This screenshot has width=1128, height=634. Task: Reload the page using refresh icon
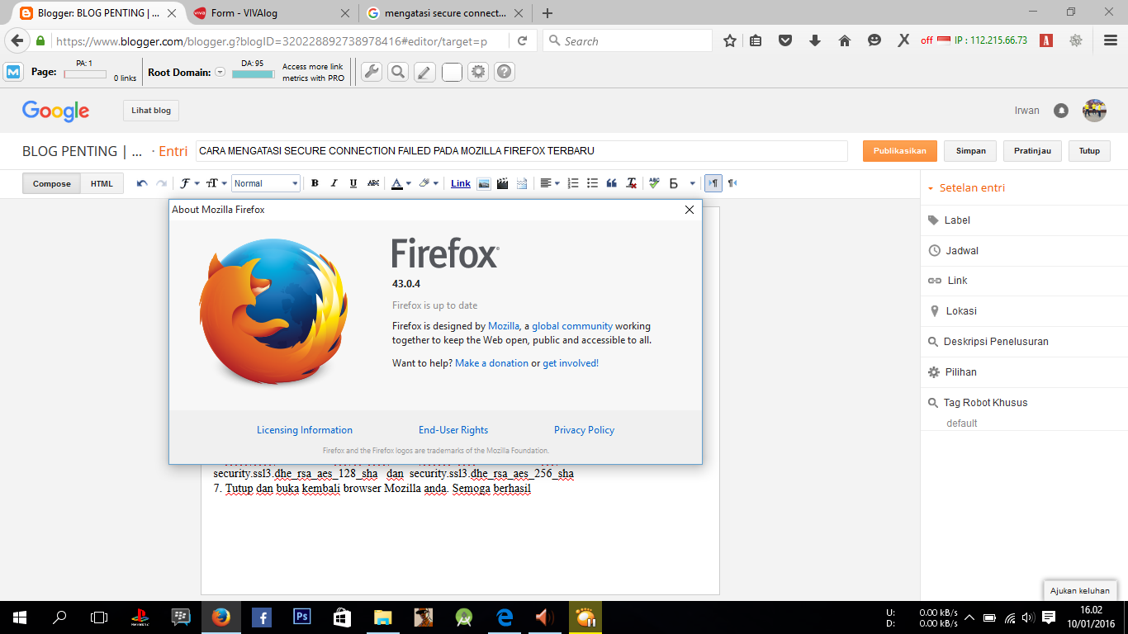(522, 40)
